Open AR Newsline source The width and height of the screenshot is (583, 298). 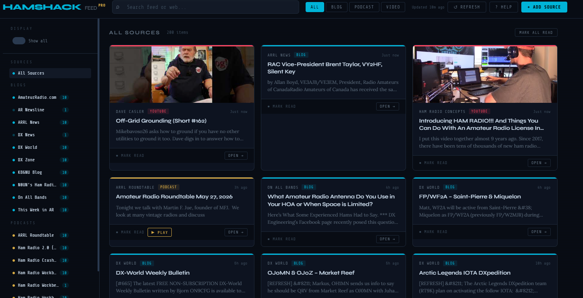pos(41,110)
